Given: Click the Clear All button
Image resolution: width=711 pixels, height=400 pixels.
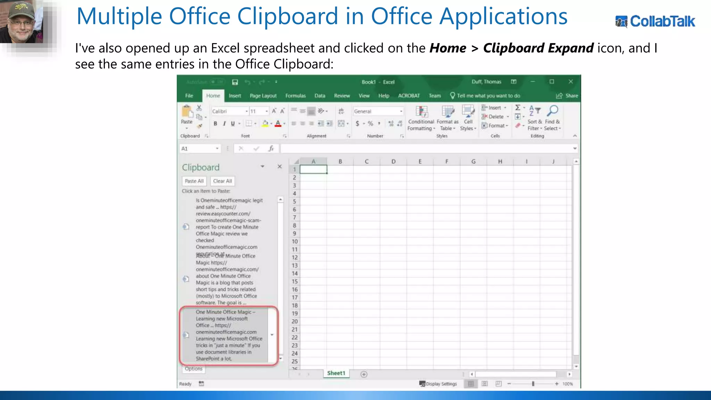Looking at the screenshot, I should 223,181.
